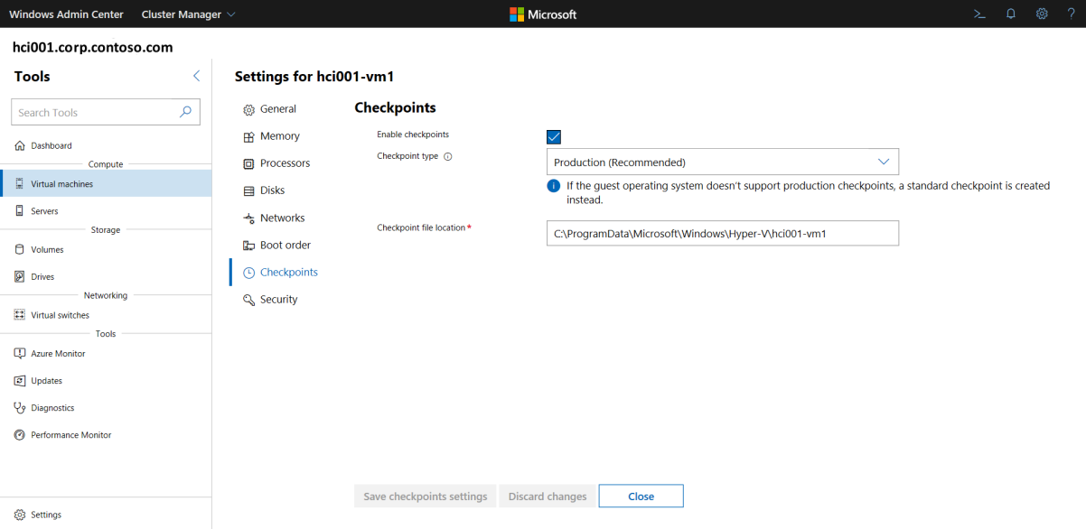Select the Networks settings tab

282,218
